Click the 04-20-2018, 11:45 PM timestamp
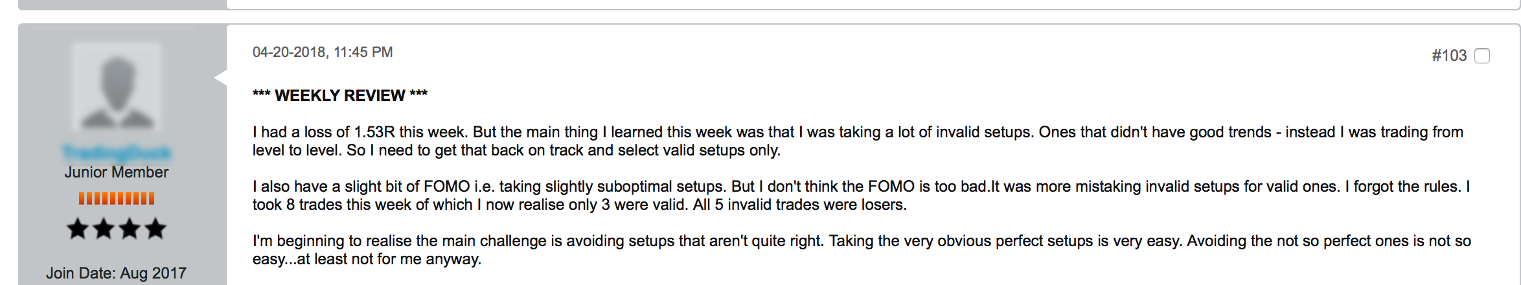The image size is (1521, 285). (323, 52)
